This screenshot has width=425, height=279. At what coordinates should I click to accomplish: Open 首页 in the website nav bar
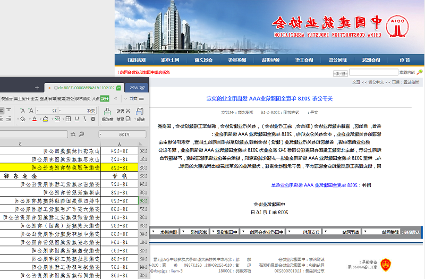pyautogui.click(x=404, y=60)
